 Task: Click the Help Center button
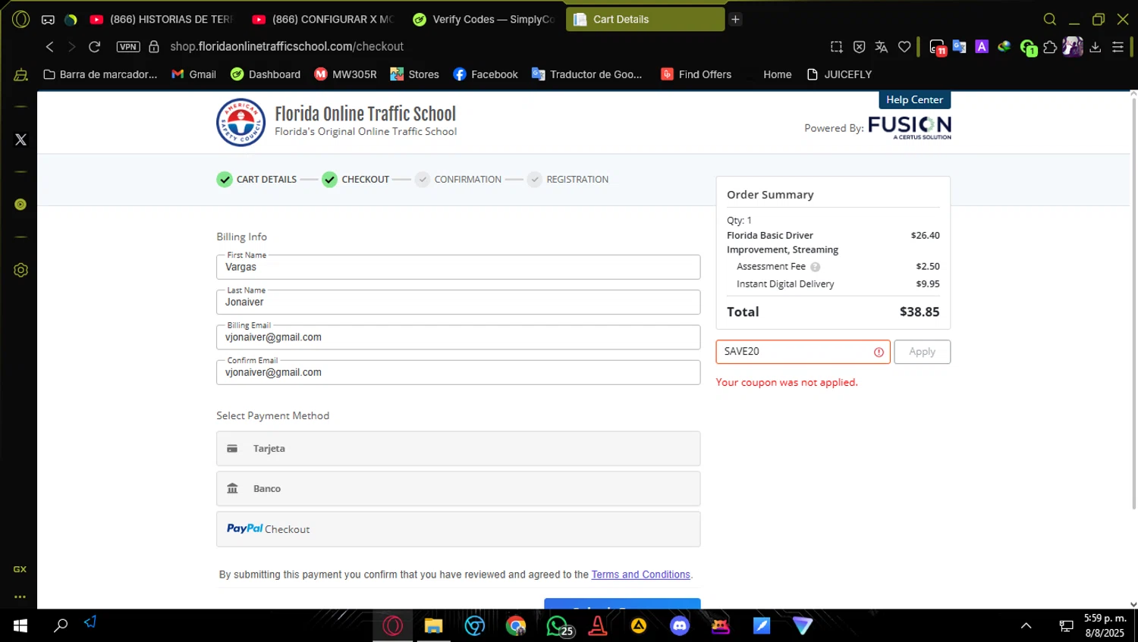point(914,100)
